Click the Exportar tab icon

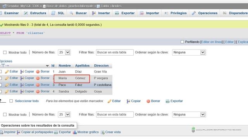[x=117, y=13]
